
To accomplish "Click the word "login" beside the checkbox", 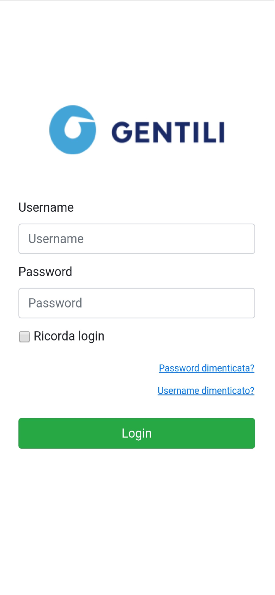I will point(91,336).
